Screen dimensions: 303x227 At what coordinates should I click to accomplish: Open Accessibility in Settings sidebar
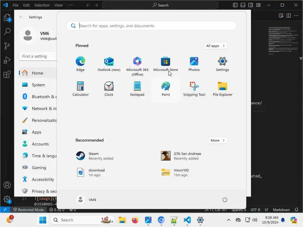[x=38, y=179]
